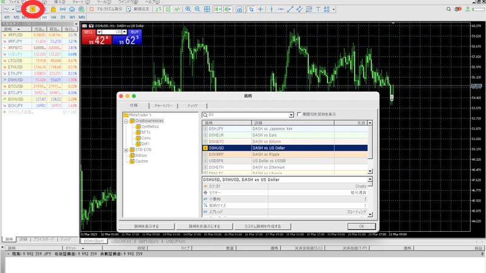
Task: Select the crosshair tool
Action: [x=261, y=9]
